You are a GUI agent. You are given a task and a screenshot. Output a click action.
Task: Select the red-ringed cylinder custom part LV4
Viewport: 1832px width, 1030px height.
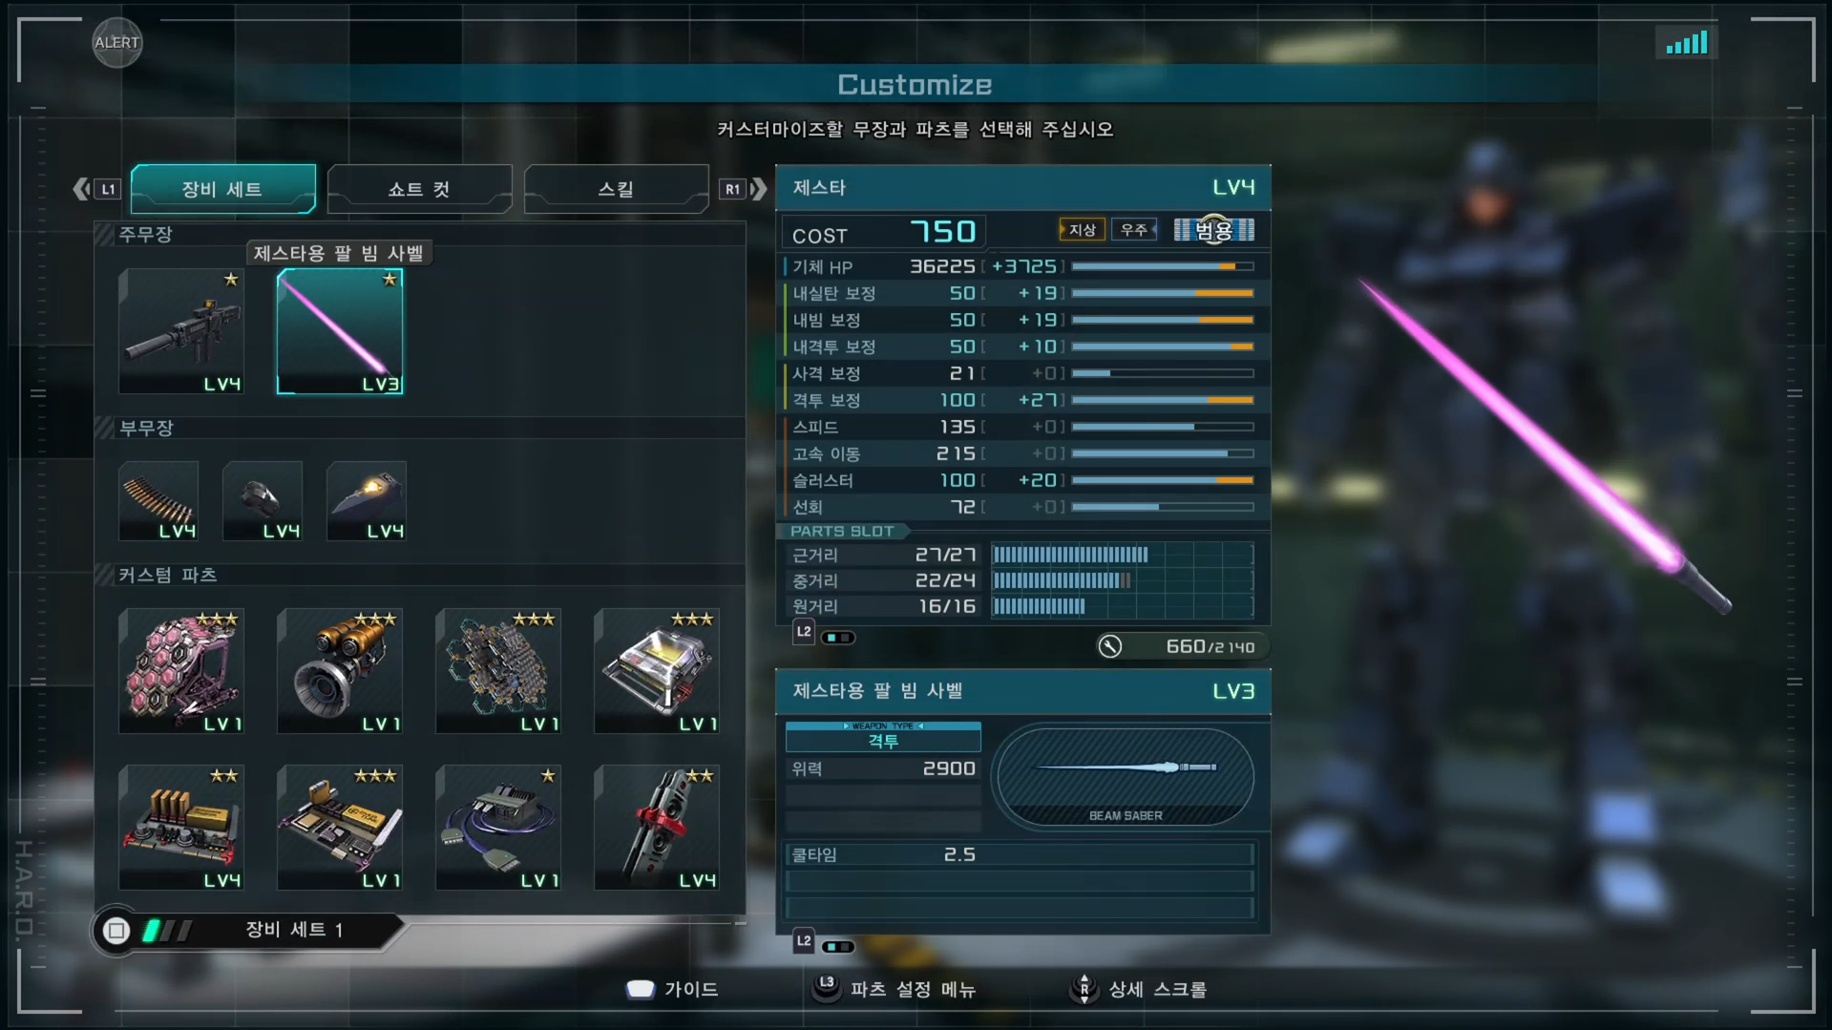click(657, 828)
